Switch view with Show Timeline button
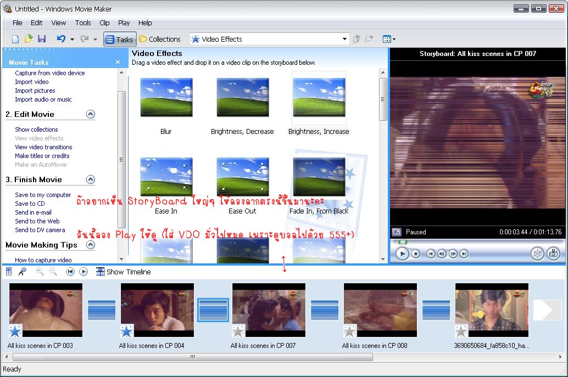This screenshot has width=568, height=377. [124, 272]
